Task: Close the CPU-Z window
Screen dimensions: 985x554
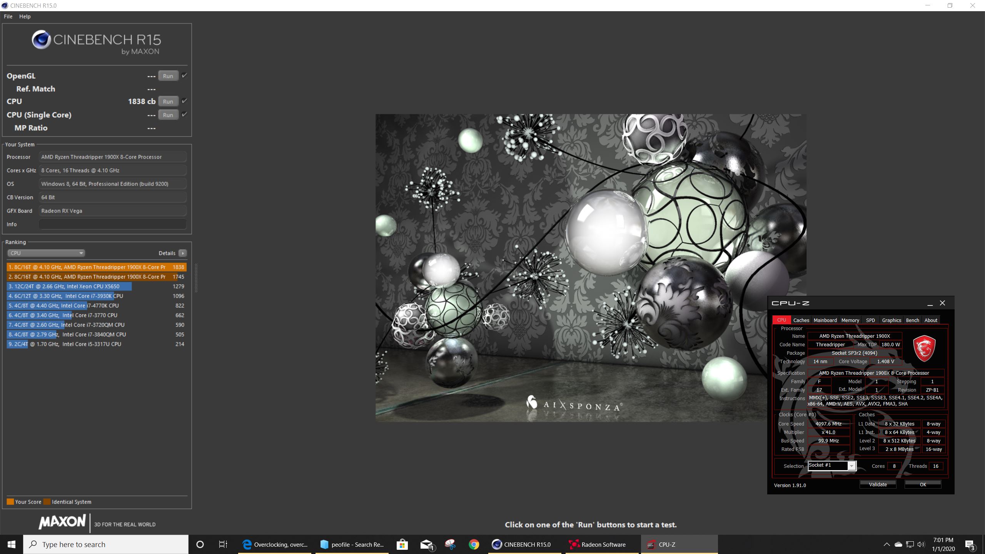Action: [942, 303]
